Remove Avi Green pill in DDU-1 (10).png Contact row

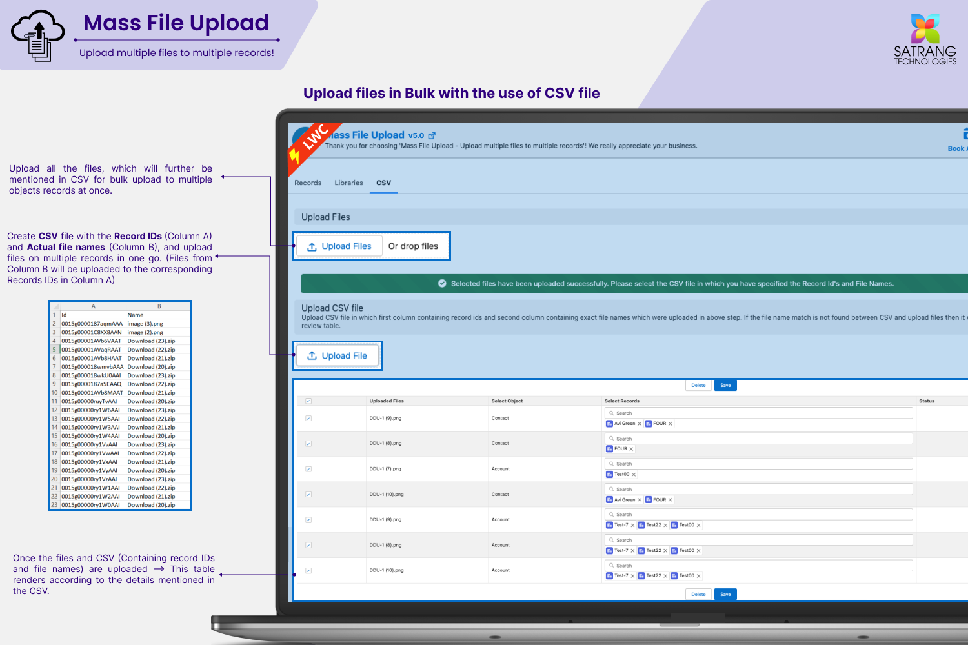pos(640,500)
